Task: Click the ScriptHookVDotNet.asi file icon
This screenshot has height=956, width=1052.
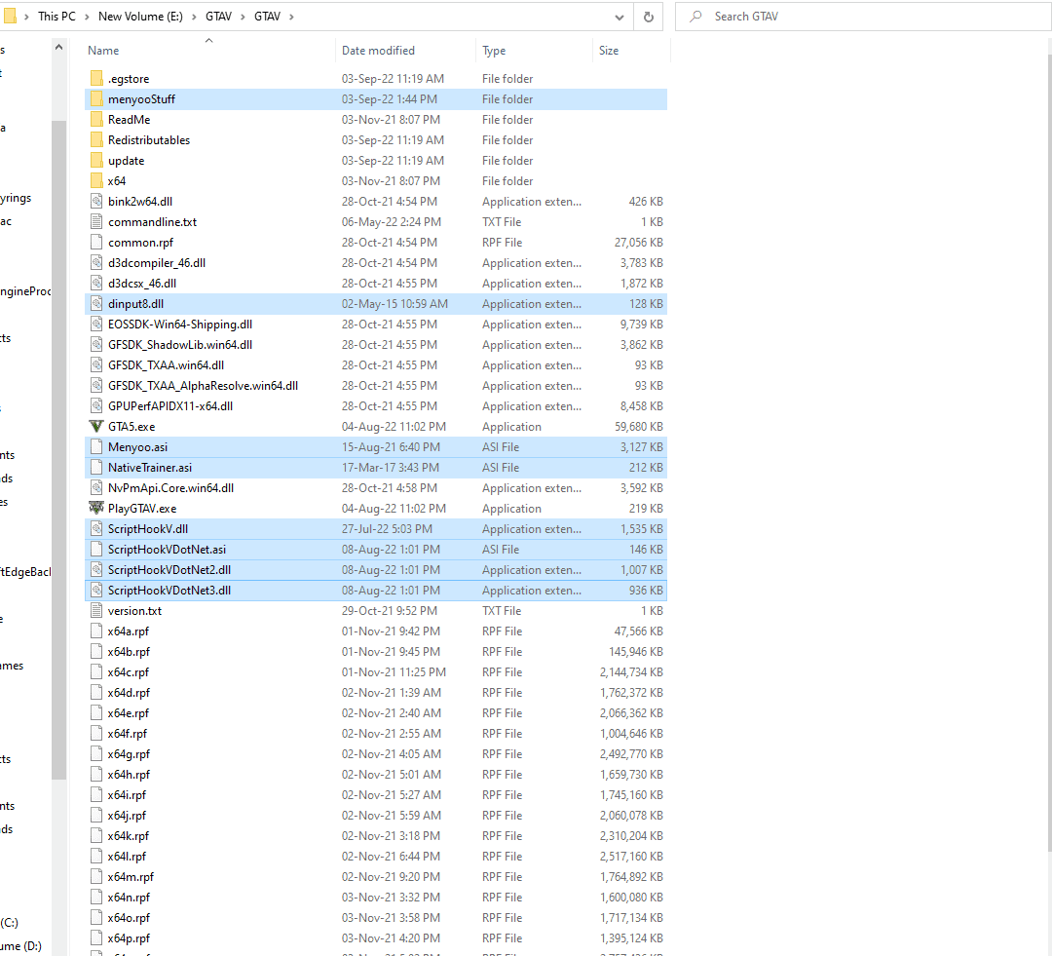Action: click(96, 550)
